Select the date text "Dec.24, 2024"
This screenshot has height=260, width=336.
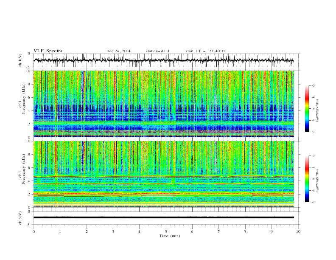118,51
